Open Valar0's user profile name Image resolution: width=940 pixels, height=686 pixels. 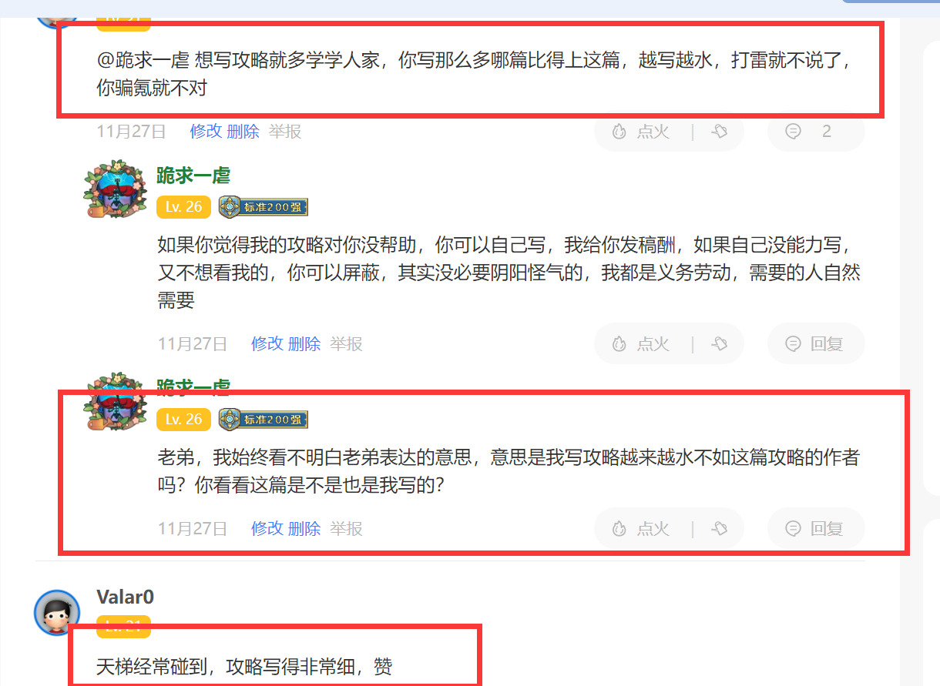[126, 597]
